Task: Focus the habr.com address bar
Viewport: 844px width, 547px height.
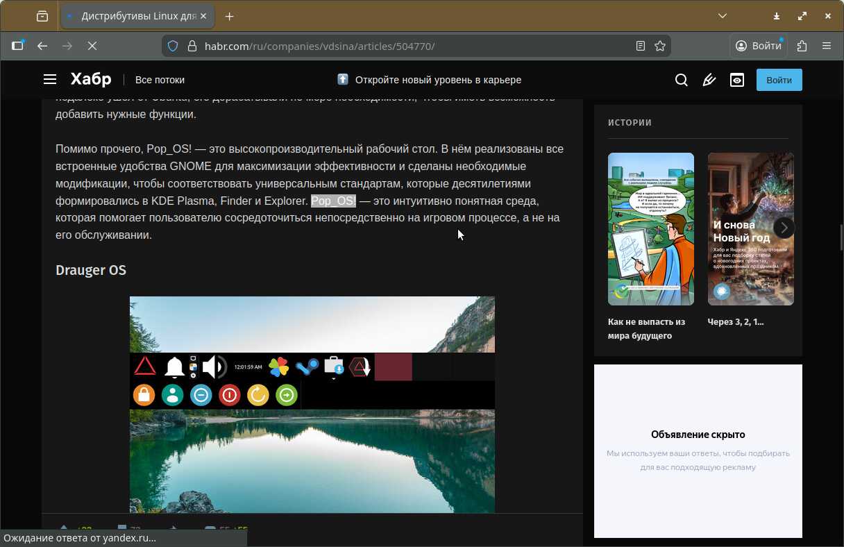Action: 416,46
